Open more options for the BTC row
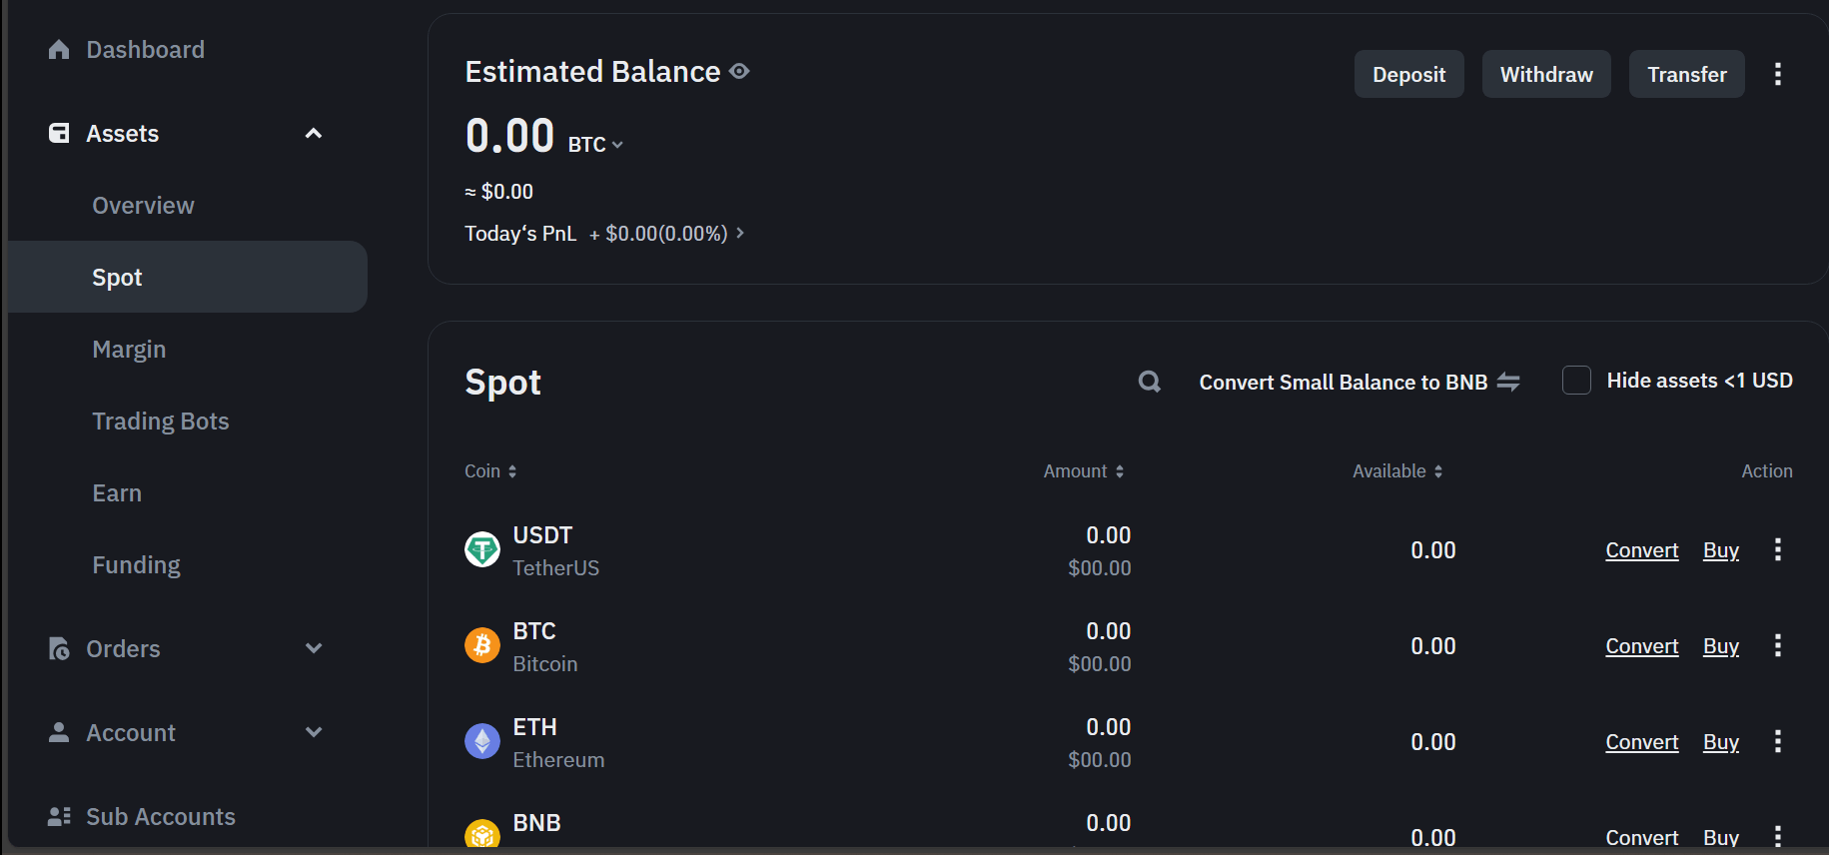This screenshot has height=855, width=1829. pos(1777,645)
